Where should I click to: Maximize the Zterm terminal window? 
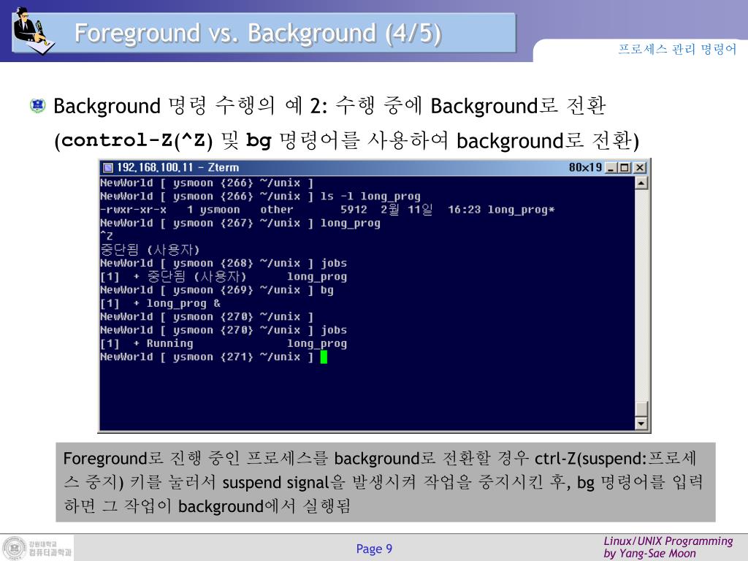(x=624, y=167)
